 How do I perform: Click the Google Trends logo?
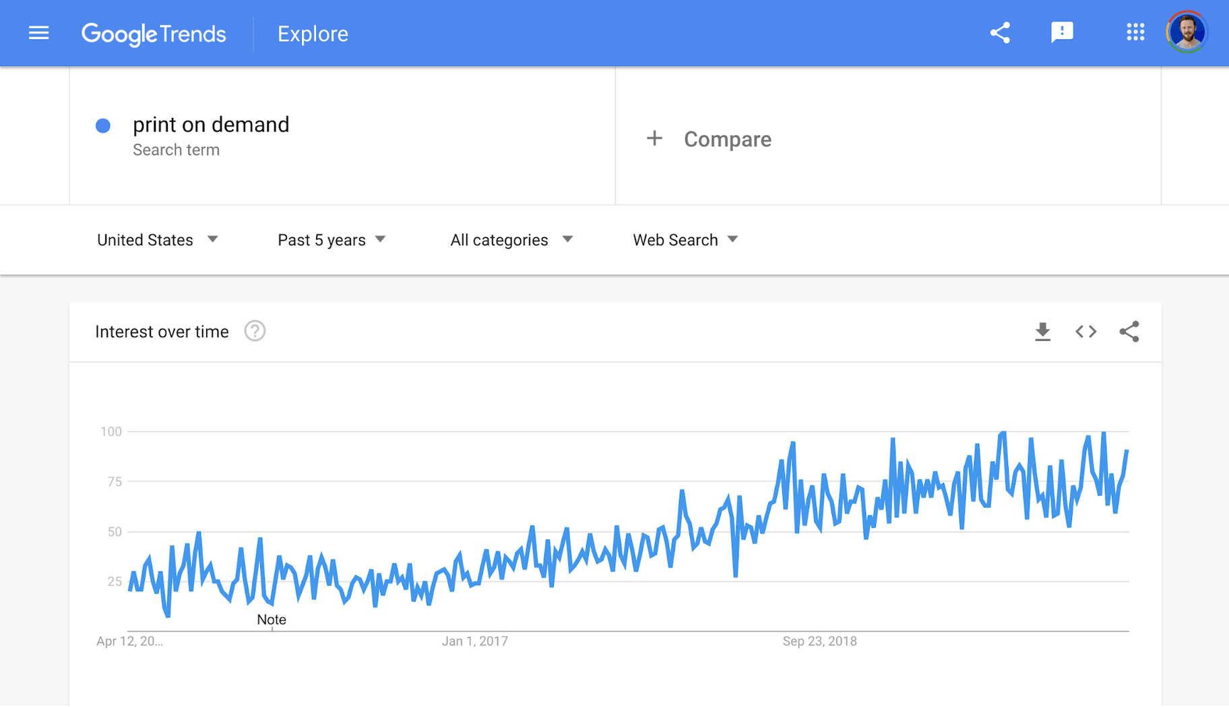[154, 34]
